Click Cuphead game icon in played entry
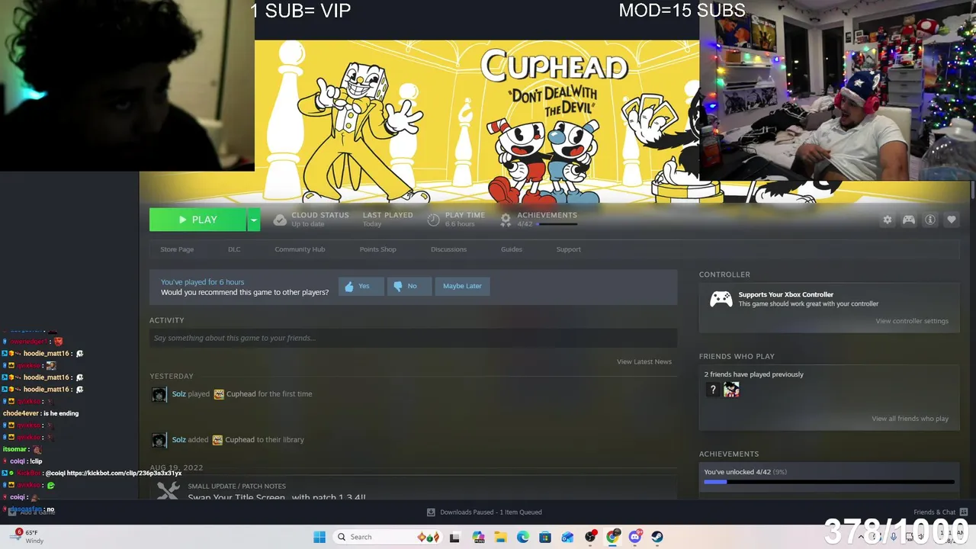976x549 pixels. point(219,394)
